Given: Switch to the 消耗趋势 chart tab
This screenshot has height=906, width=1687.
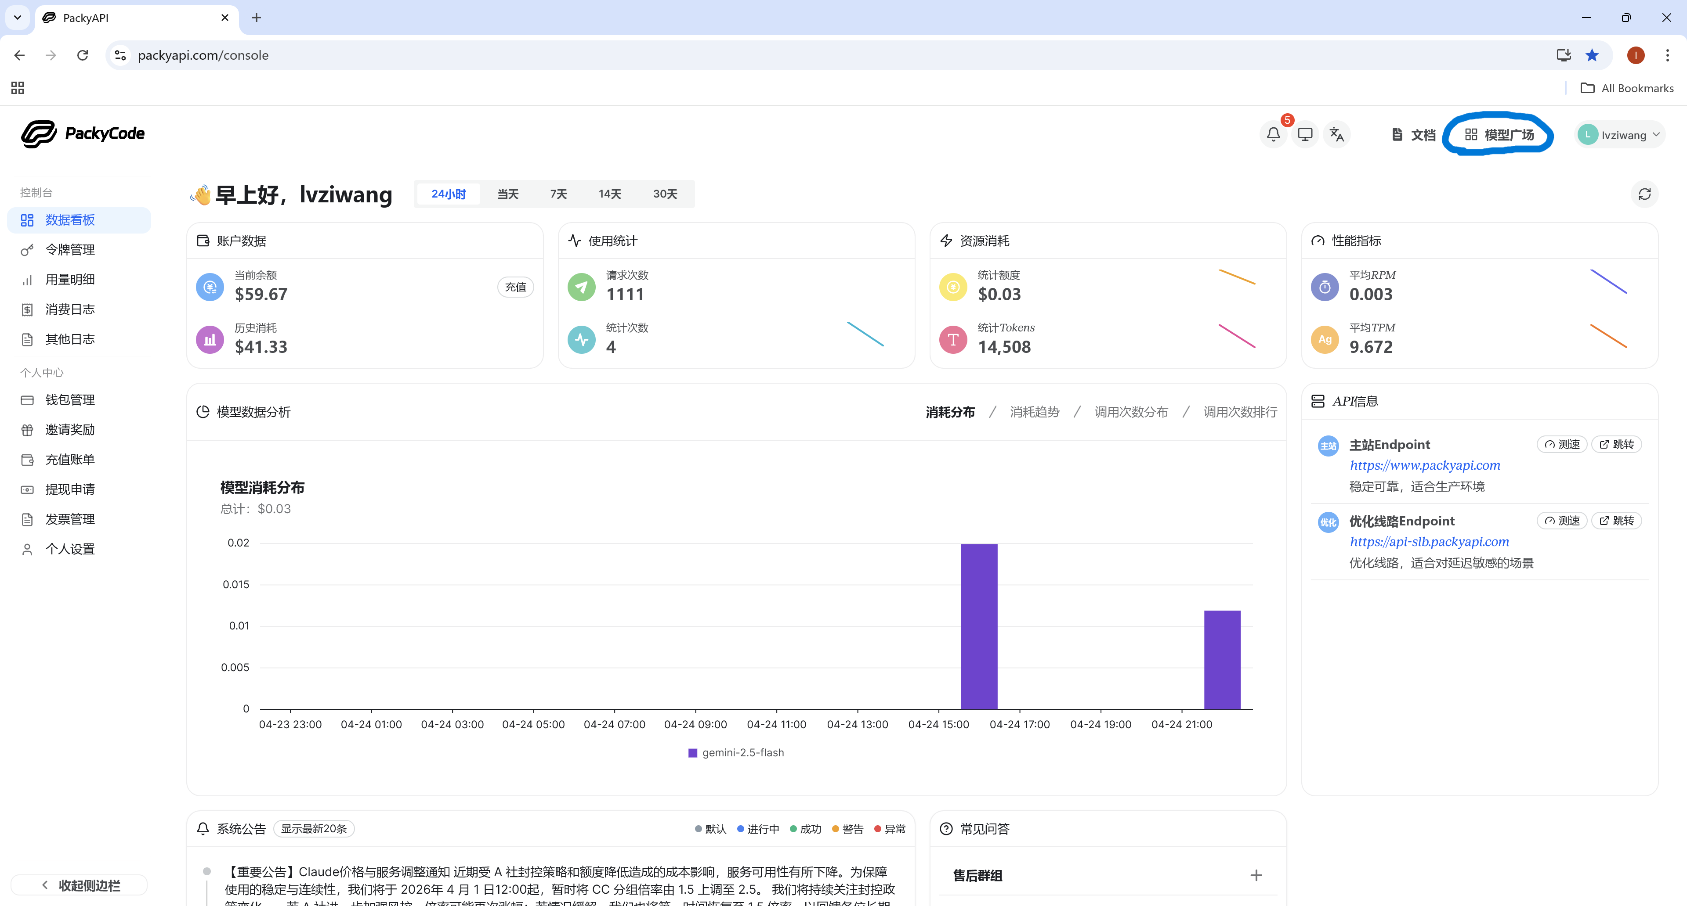Looking at the screenshot, I should coord(1034,411).
